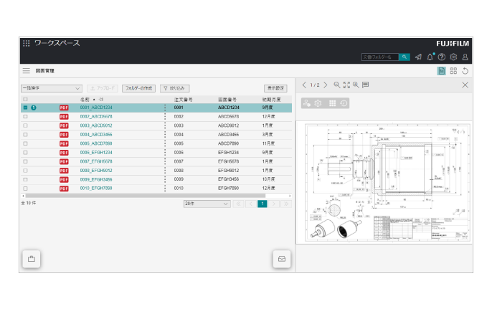492x309 pixels.
Task: Click the paper plane send icon
Action: pos(418,57)
